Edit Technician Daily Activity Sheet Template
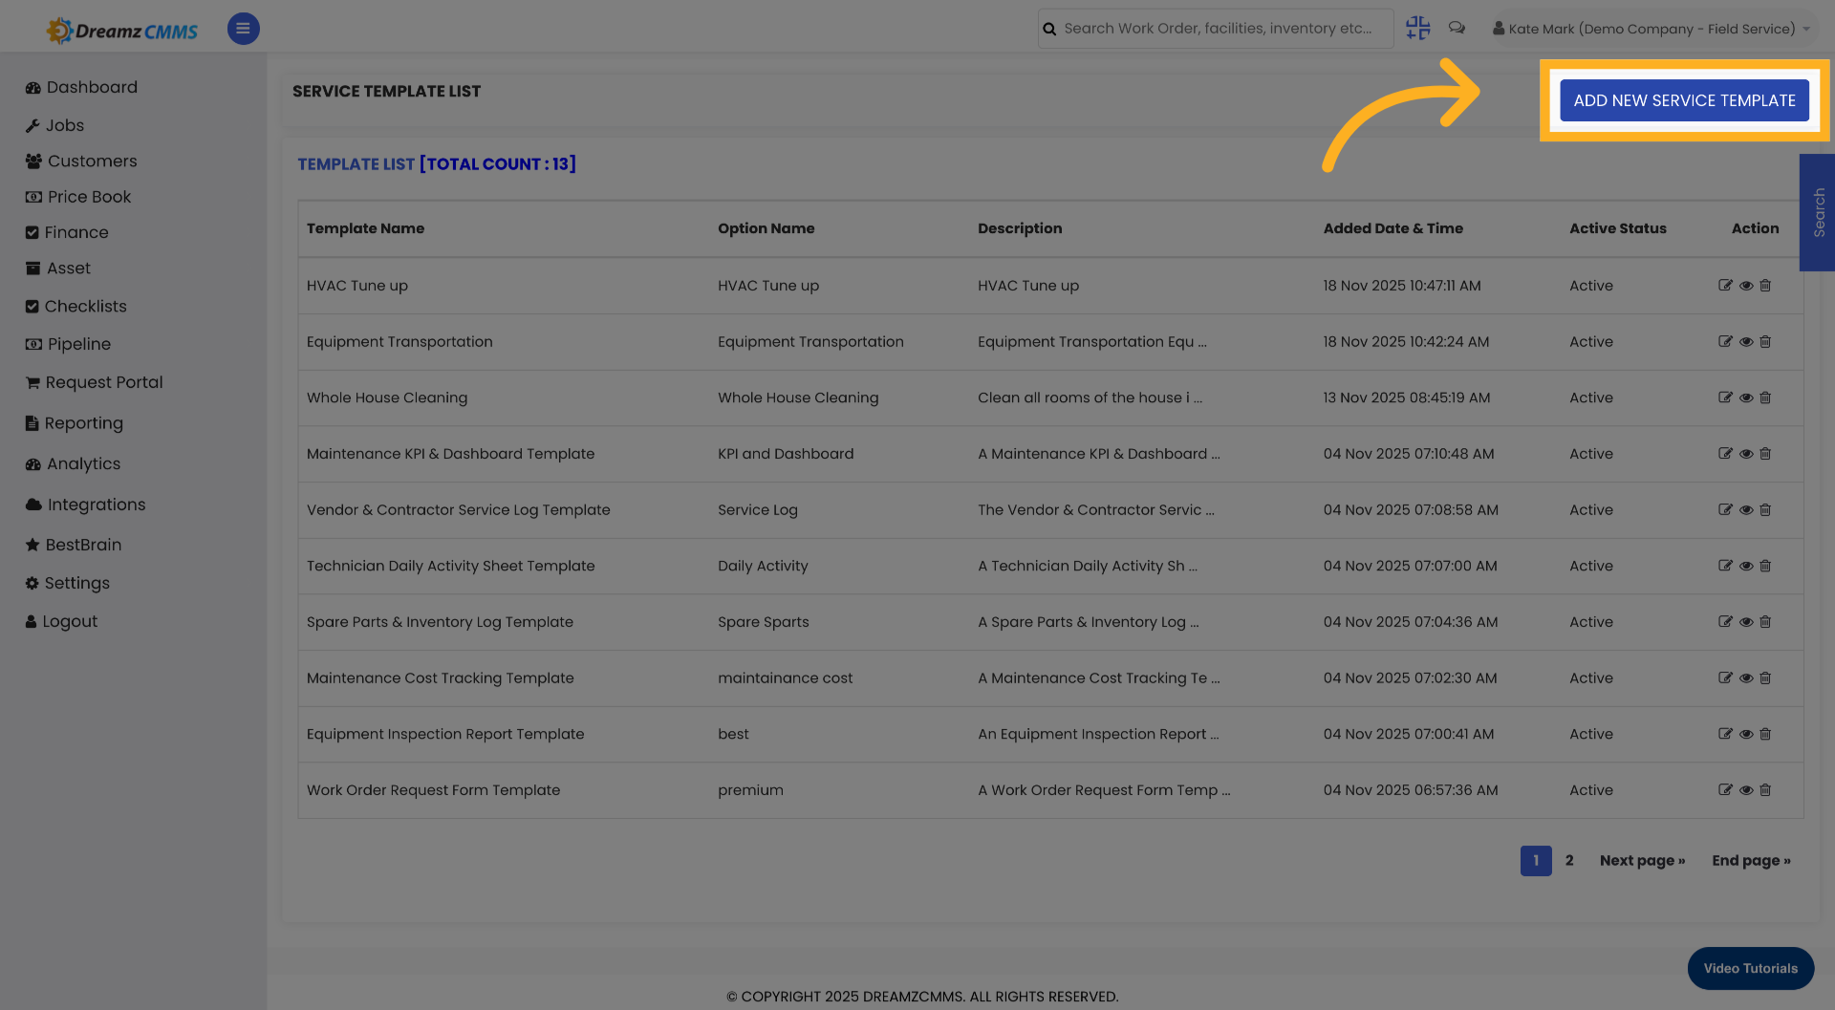The height and width of the screenshot is (1010, 1835). coord(1725,566)
